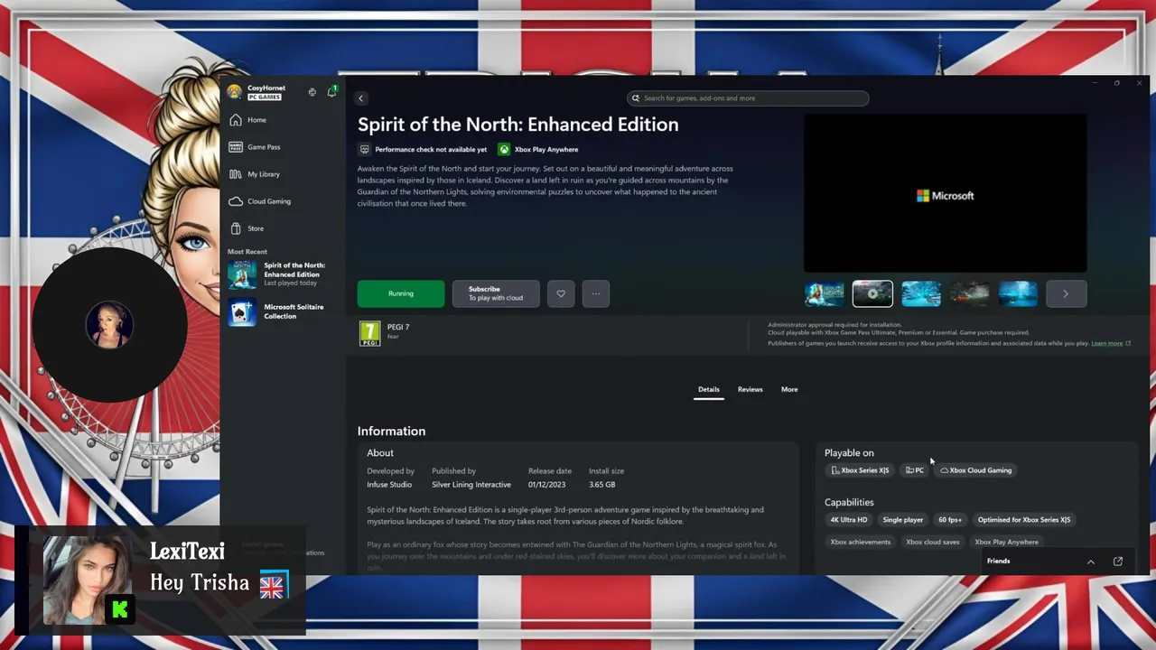Click the back arrow button

point(360,98)
